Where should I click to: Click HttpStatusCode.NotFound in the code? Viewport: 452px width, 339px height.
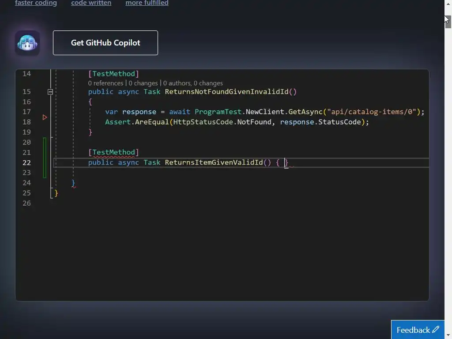point(222,122)
